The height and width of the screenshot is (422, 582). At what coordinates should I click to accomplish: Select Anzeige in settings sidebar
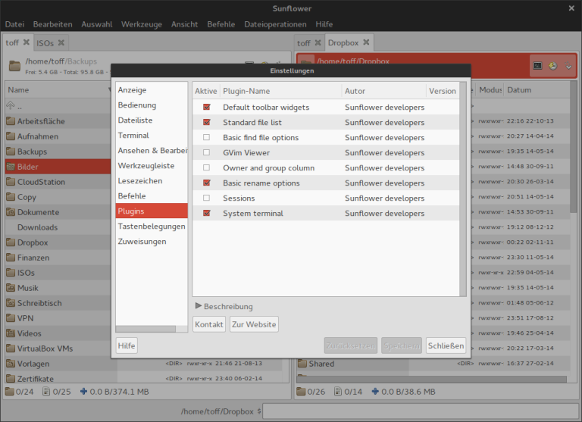(x=152, y=90)
